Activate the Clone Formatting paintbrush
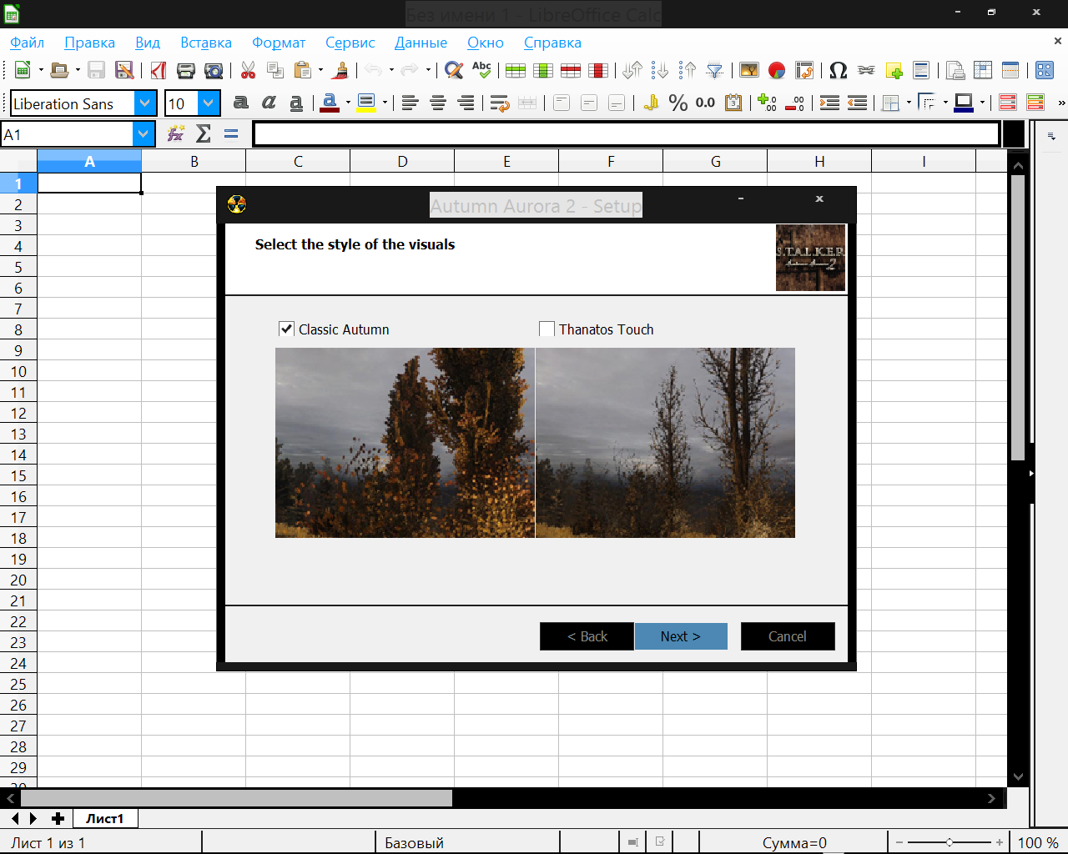Image resolution: width=1068 pixels, height=854 pixels. pyautogui.click(x=340, y=70)
